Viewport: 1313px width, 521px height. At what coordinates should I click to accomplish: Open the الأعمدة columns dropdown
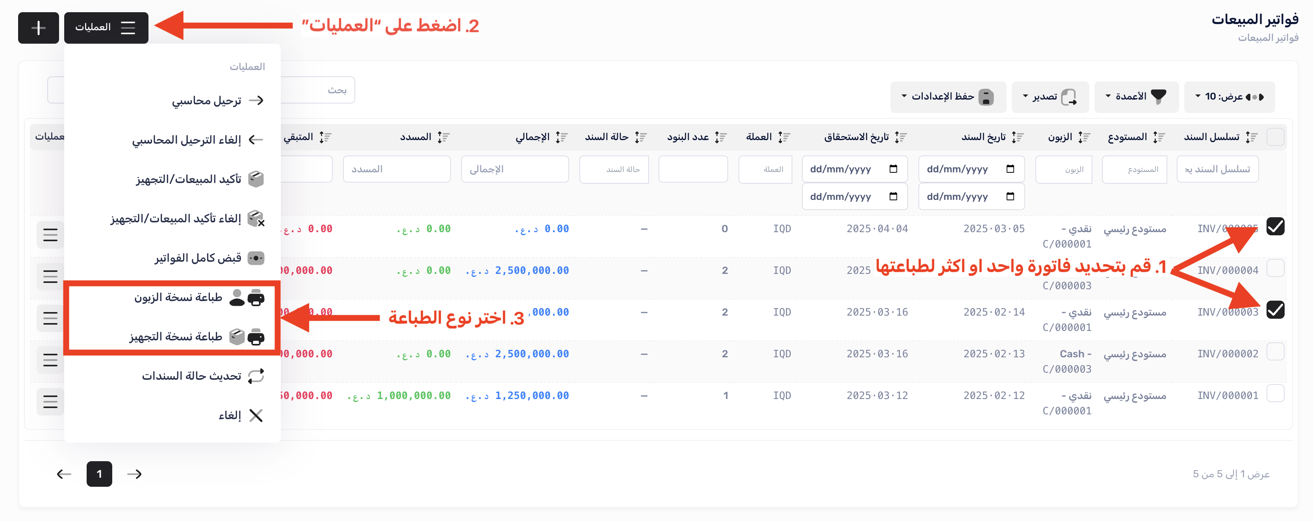1136,97
